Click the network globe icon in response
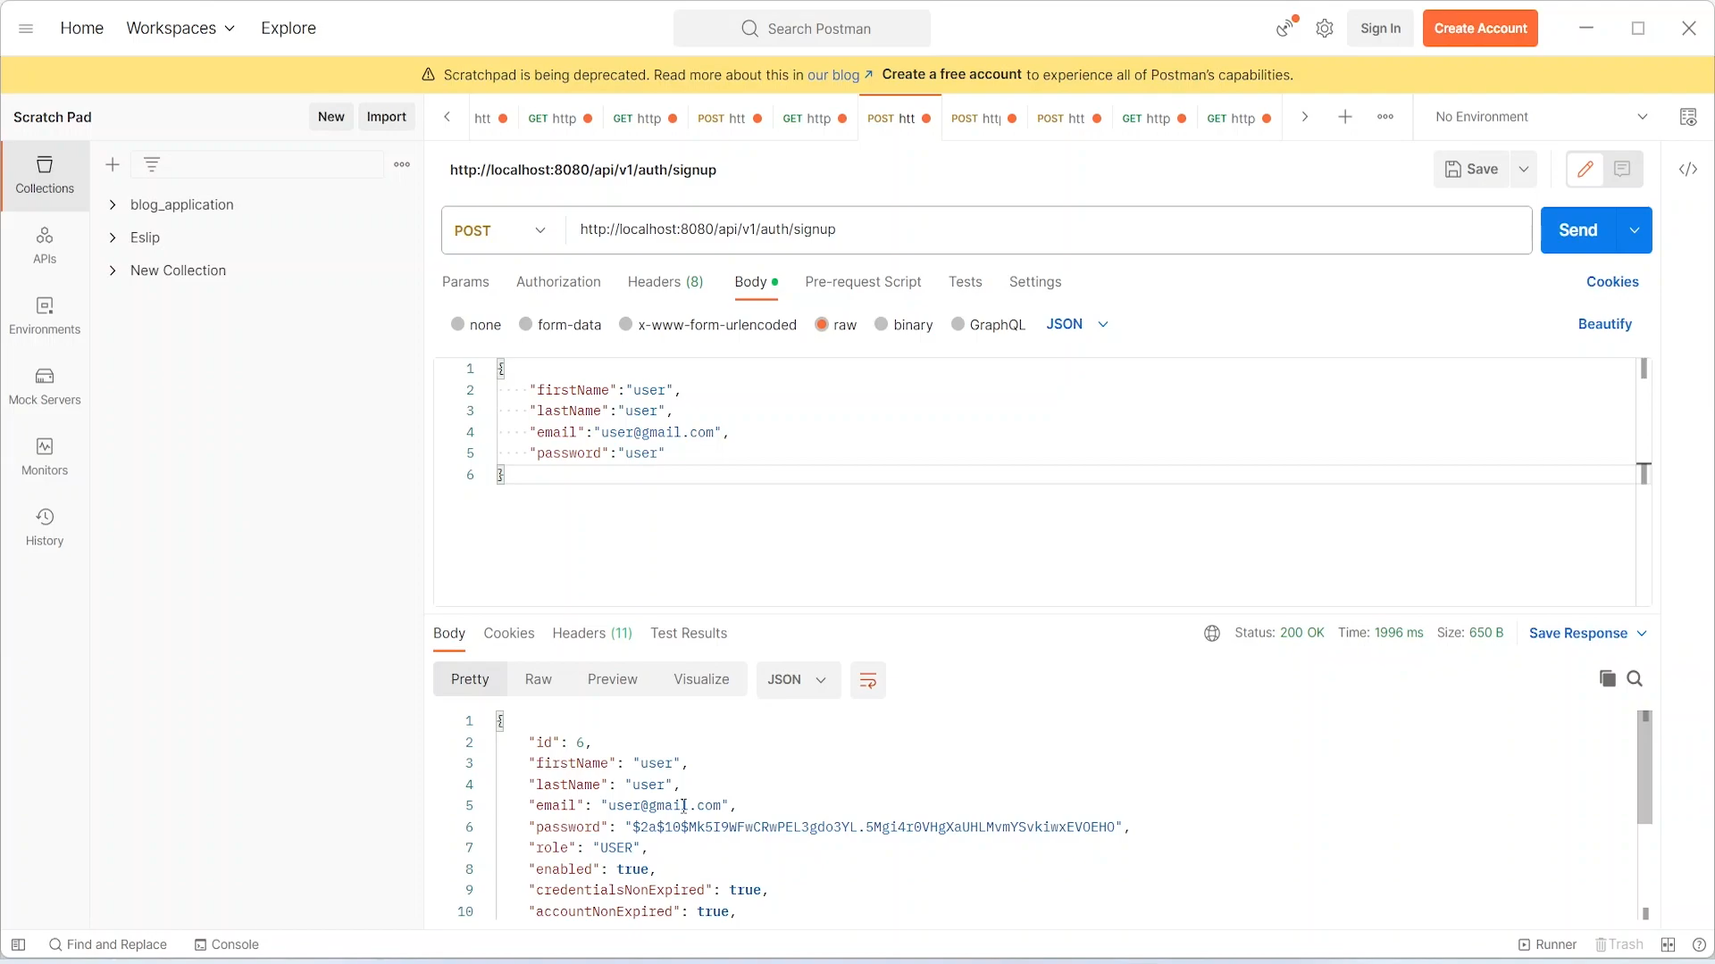Image resolution: width=1715 pixels, height=964 pixels. [x=1212, y=633]
